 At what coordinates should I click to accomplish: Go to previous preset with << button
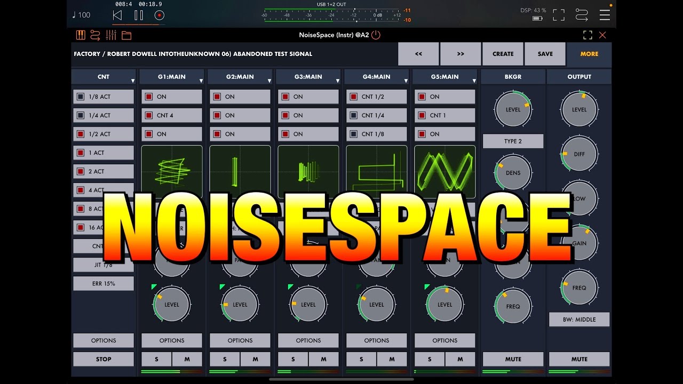tap(418, 54)
